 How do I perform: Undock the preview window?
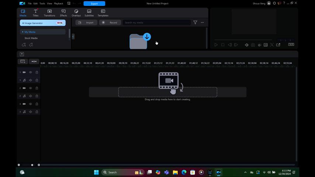278,45
